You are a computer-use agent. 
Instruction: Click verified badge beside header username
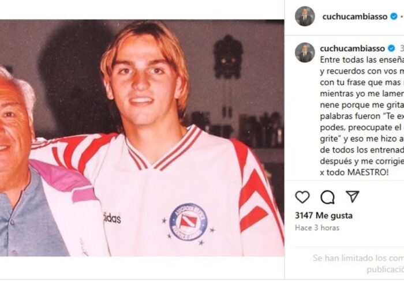pos(394,17)
